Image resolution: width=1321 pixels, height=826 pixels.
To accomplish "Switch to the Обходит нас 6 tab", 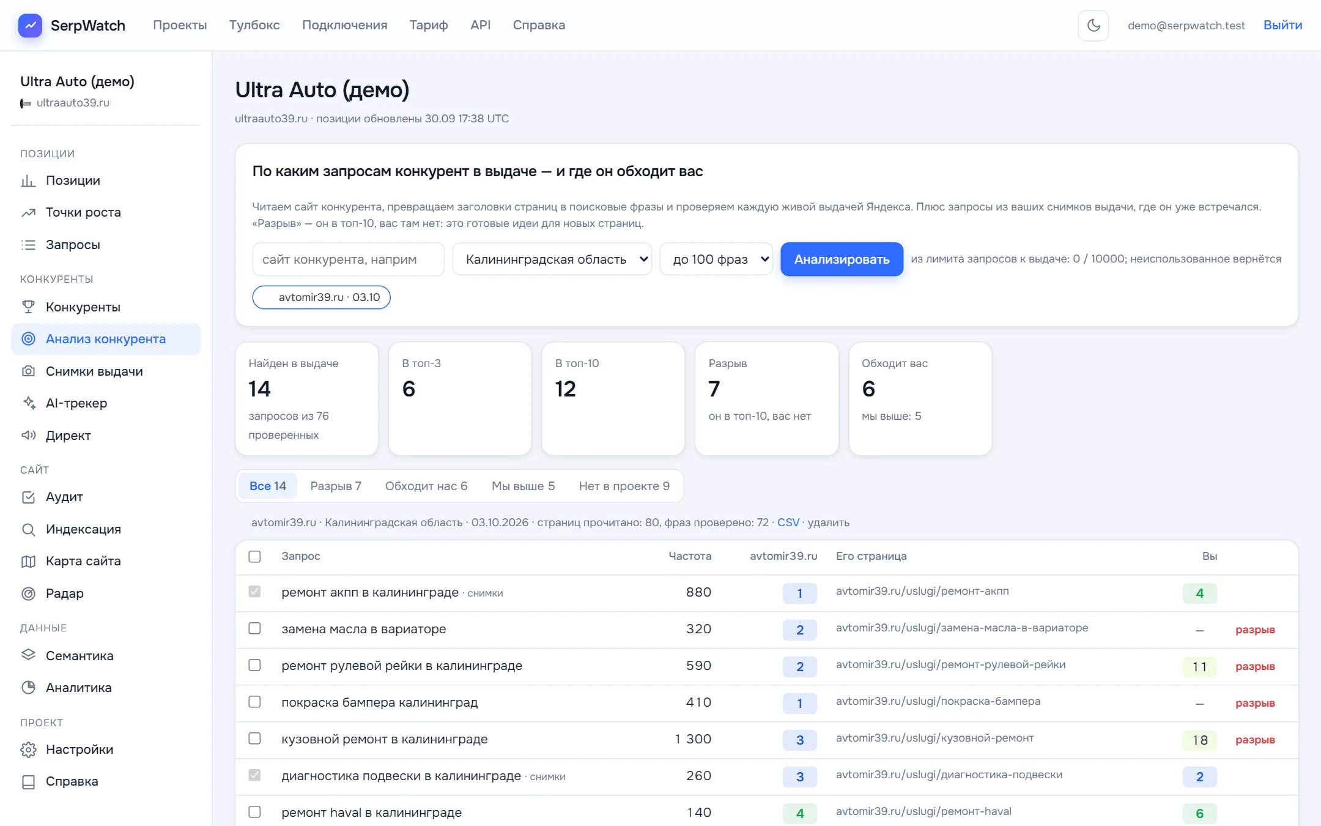I will [x=426, y=486].
